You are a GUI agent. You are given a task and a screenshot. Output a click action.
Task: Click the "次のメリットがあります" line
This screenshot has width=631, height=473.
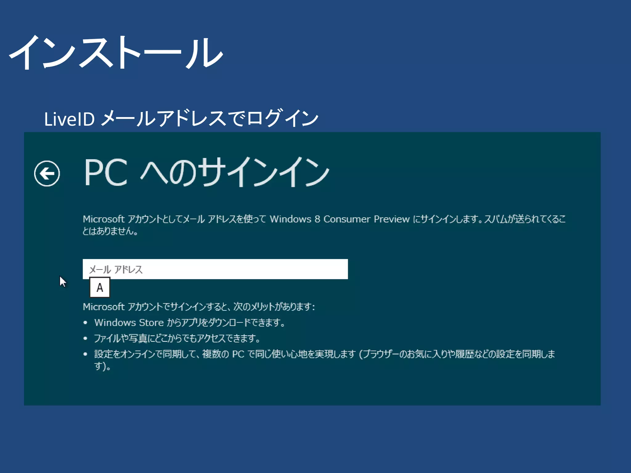(199, 307)
